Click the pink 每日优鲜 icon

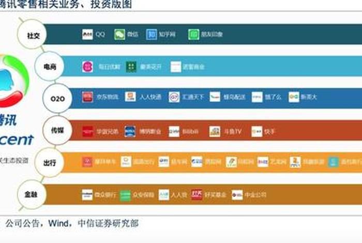pyautogui.click(x=87, y=67)
